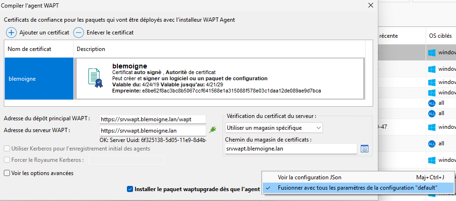Click the Royaume Kerberos text field
This screenshot has height=201, width=456.
coord(126,159)
